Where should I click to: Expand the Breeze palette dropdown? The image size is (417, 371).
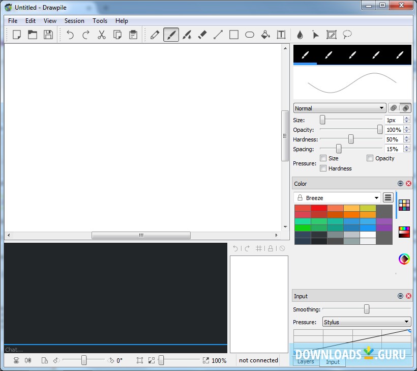pos(337,197)
